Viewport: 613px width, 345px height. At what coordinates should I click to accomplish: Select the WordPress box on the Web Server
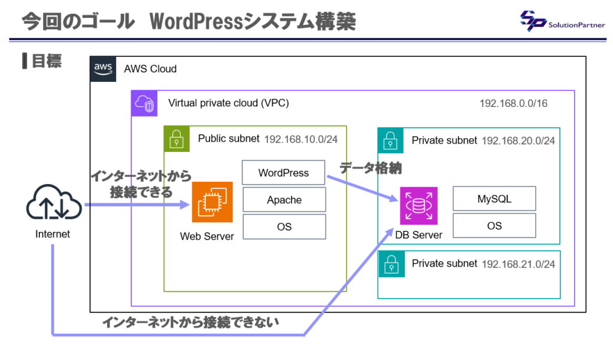[x=283, y=172]
